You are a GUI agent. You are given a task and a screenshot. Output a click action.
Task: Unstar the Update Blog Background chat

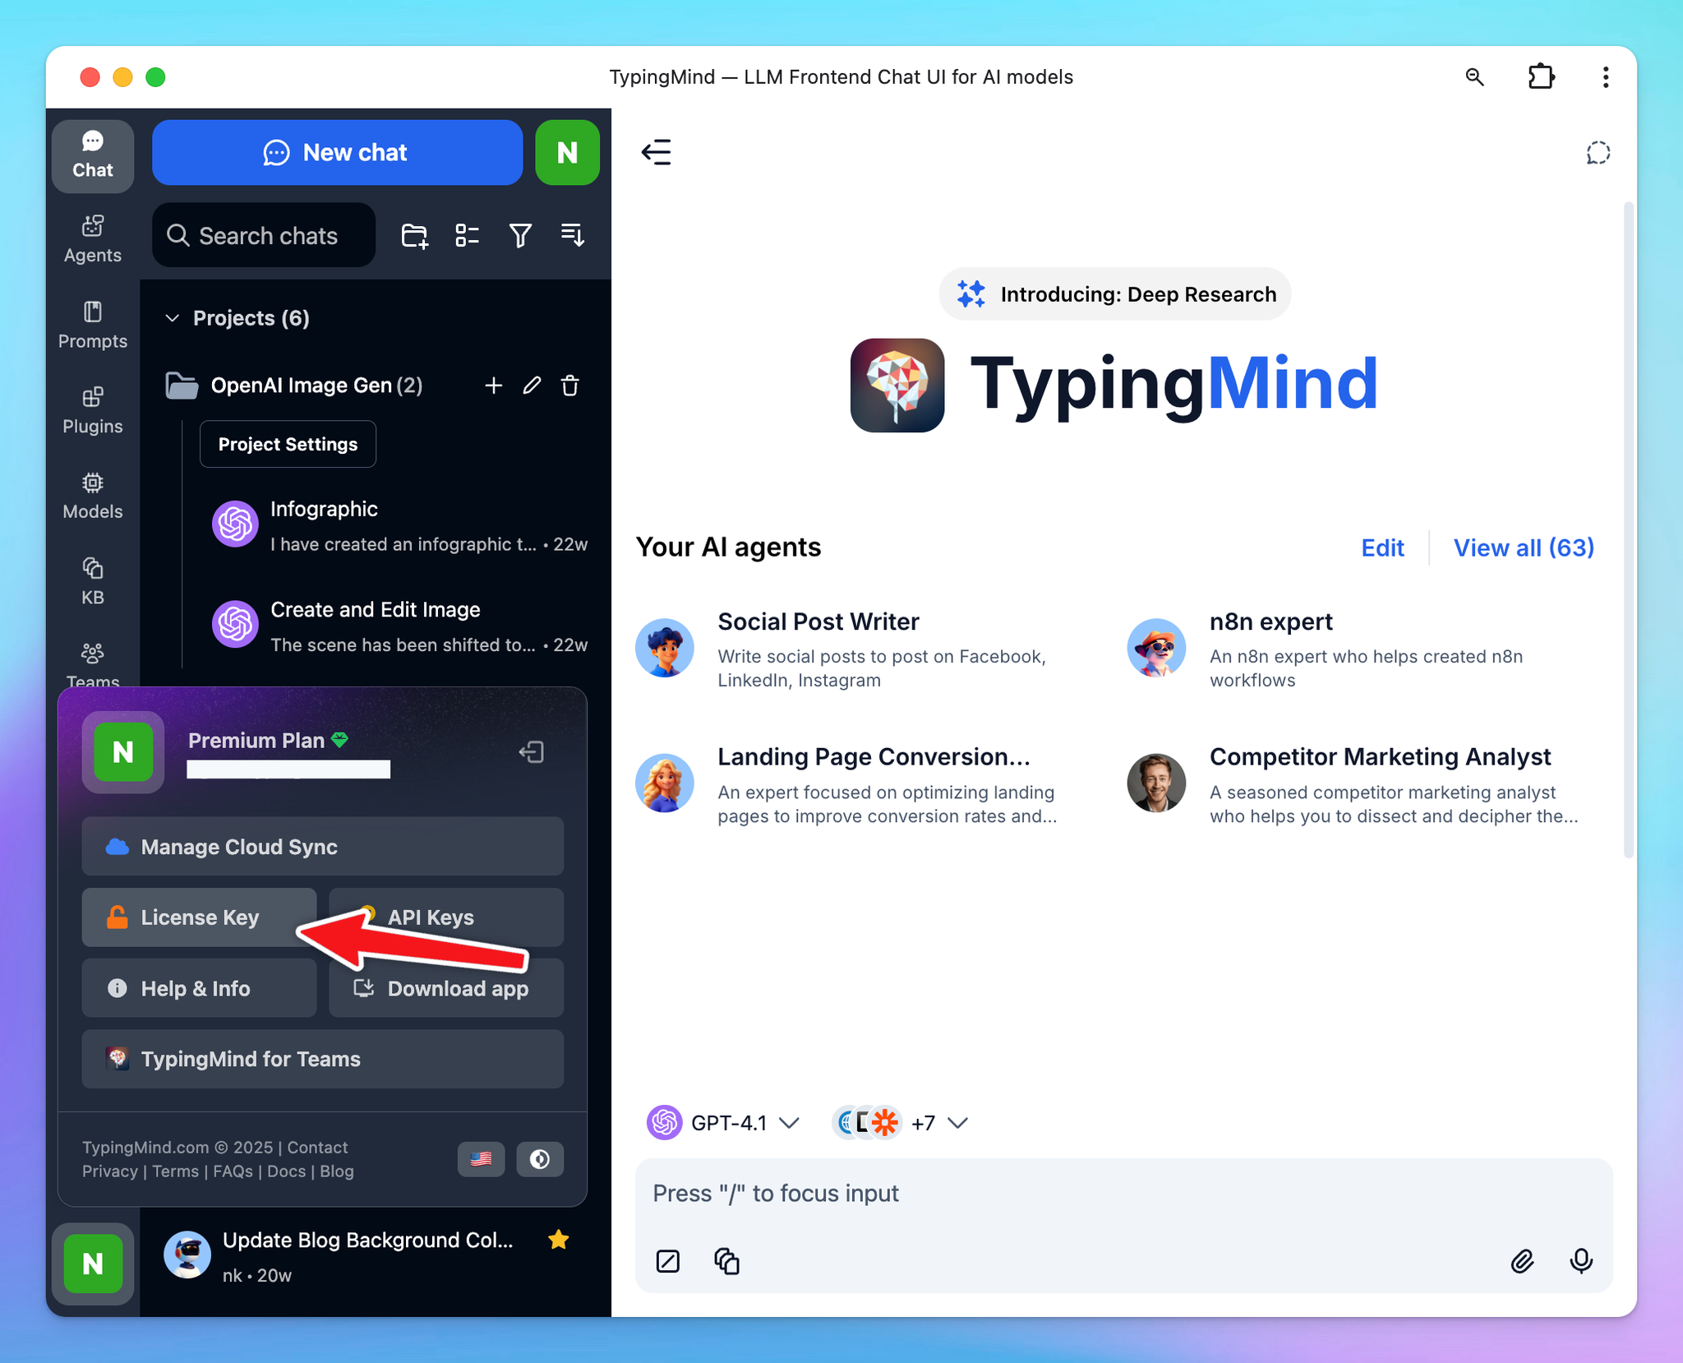coord(558,1240)
